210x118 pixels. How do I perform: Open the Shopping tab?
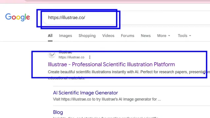(x=87, y=36)
